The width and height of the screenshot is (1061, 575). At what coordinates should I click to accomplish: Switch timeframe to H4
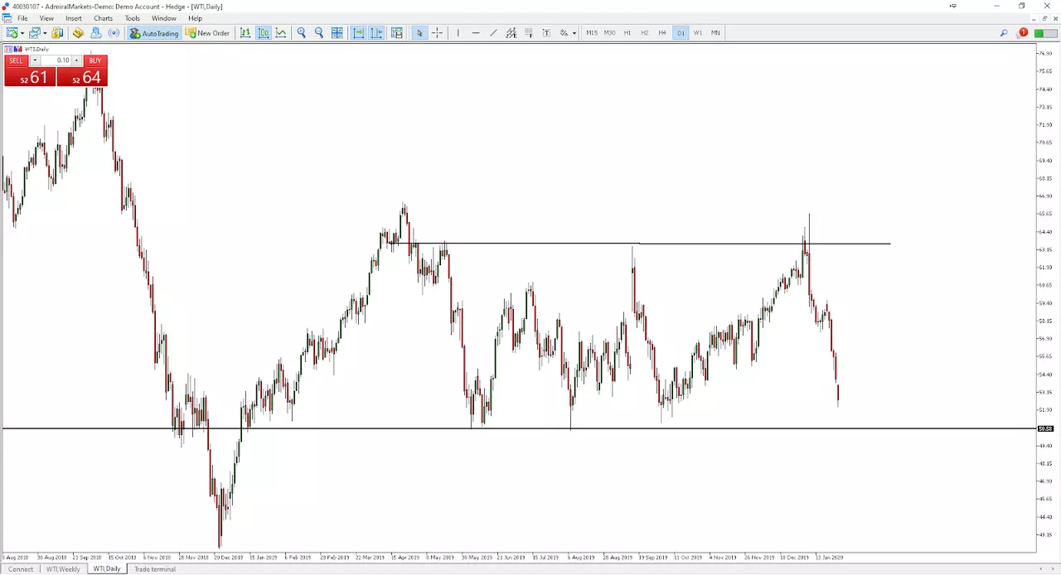point(662,33)
